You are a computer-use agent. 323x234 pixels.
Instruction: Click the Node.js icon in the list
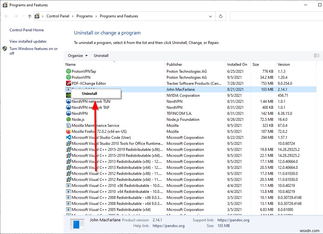(68, 119)
